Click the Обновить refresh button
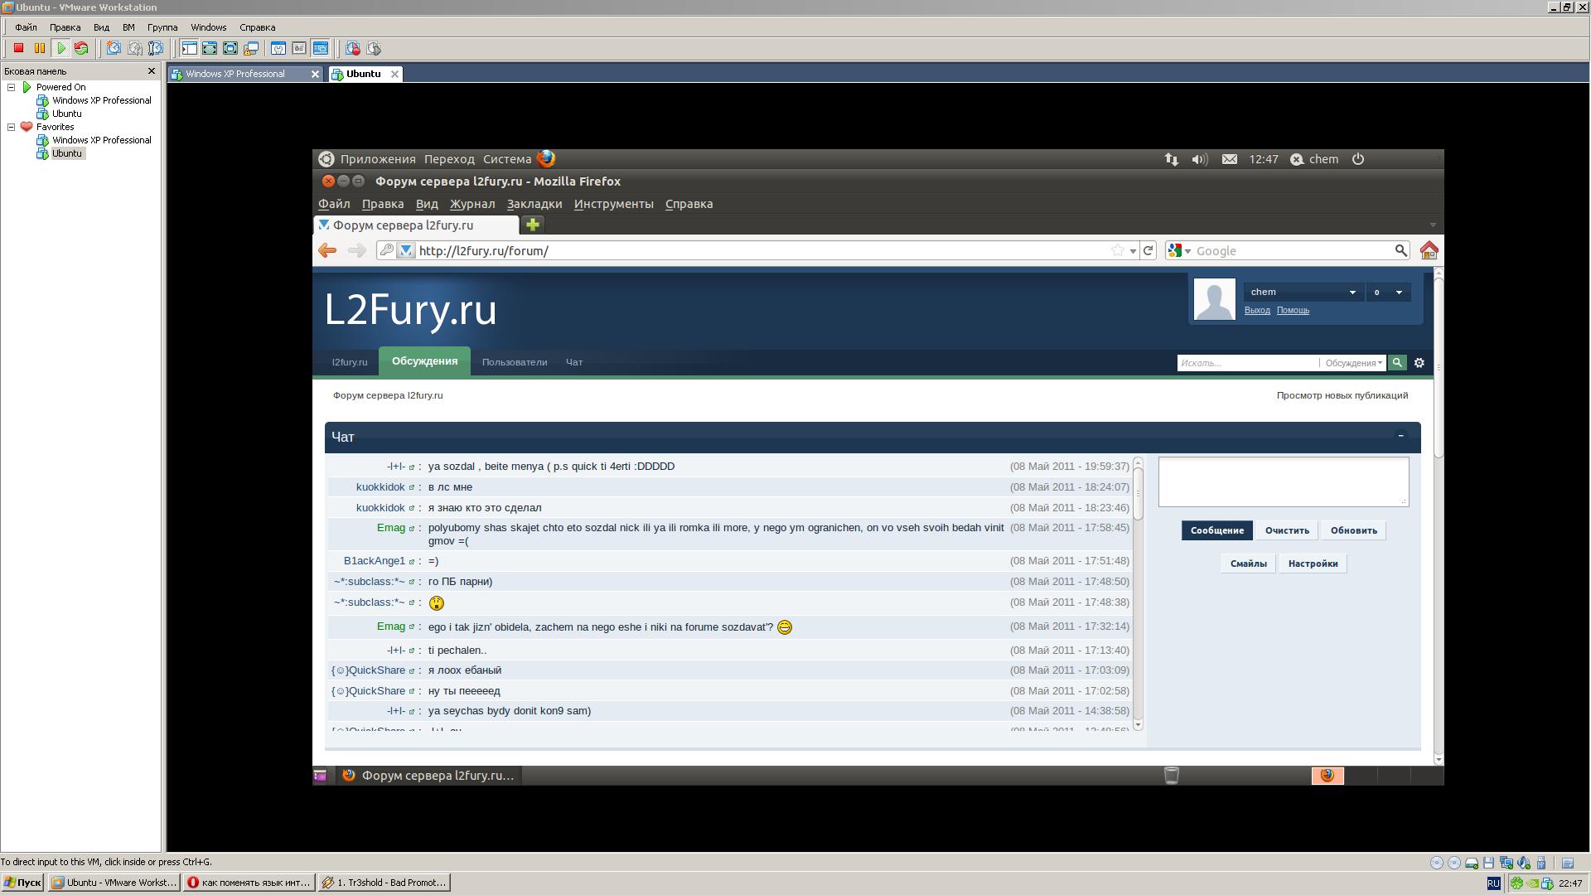The width and height of the screenshot is (1591, 895). [1353, 530]
